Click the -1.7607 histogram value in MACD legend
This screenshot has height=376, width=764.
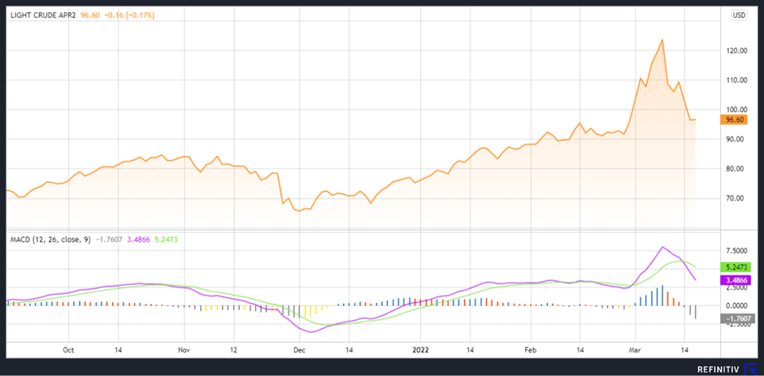click(x=109, y=240)
